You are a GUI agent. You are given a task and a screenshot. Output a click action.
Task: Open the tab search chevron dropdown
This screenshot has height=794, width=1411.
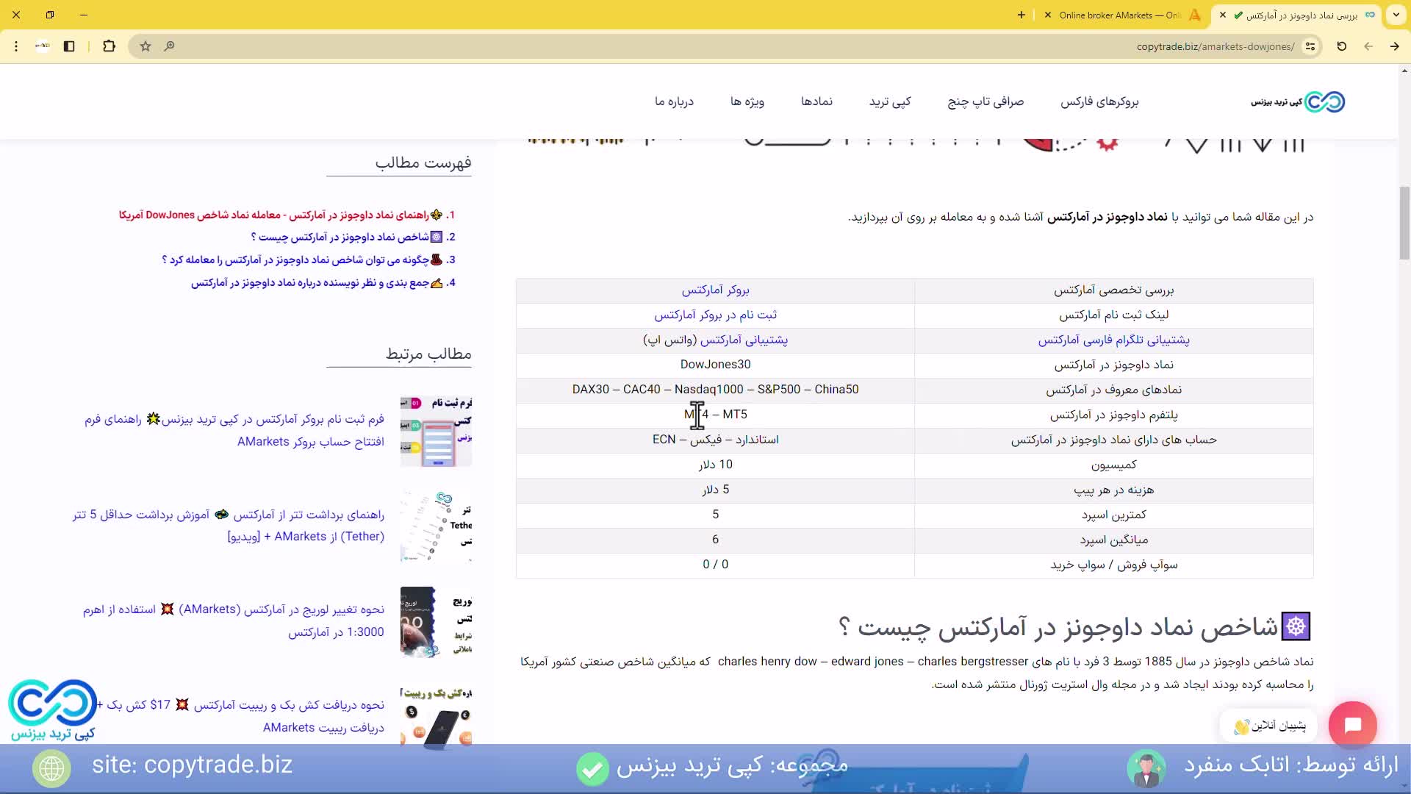coord(1396,15)
